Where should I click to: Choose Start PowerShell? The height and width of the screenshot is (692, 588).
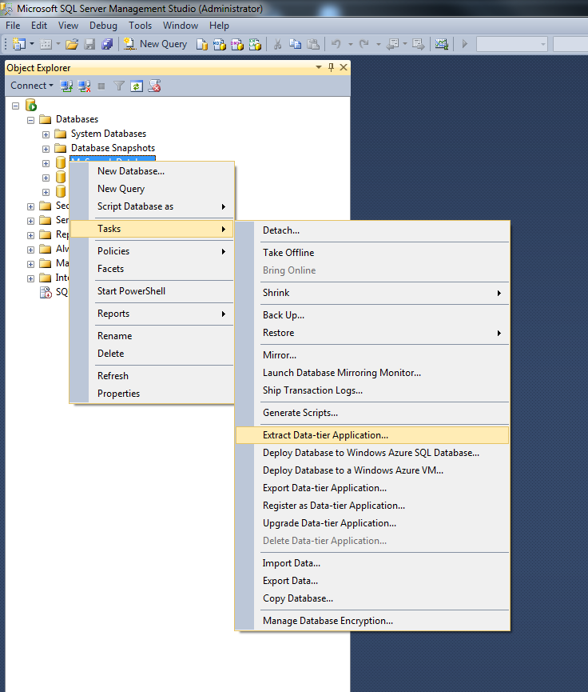click(x=152, y=291)
